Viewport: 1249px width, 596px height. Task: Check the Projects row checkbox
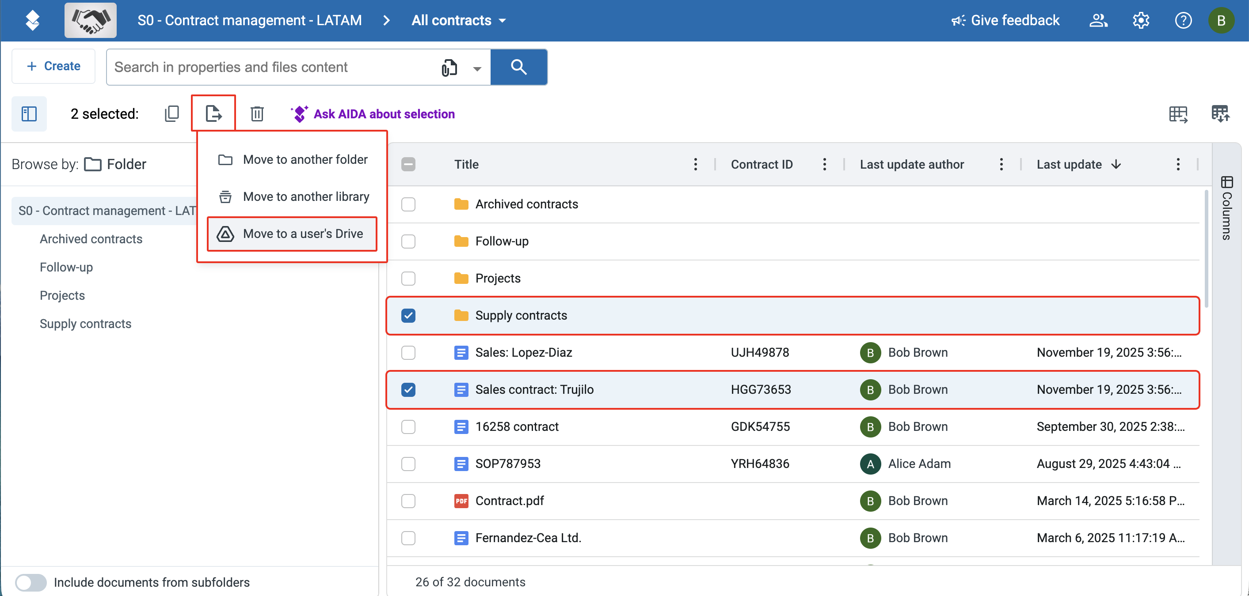pos(408,279)
